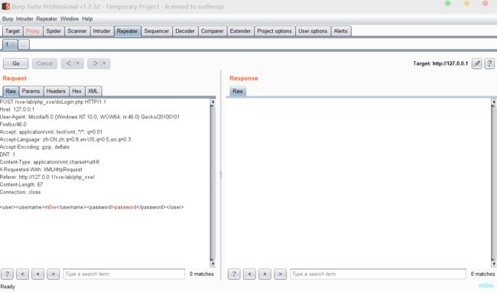The width and height of the screenshot is (497, 292).
Task: Click the response pane vertical scrollbar
Action: coord(493,183)
